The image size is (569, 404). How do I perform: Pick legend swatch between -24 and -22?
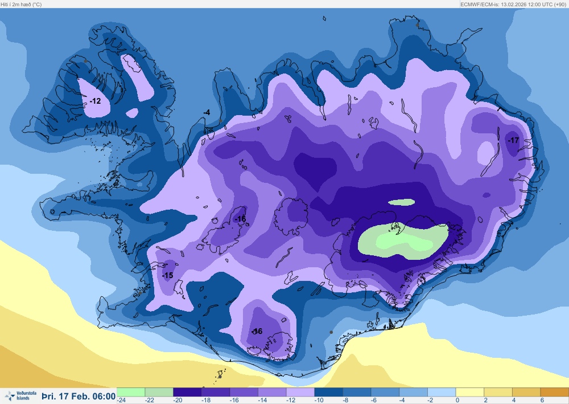pyautogui.click(x=131, y=392)
